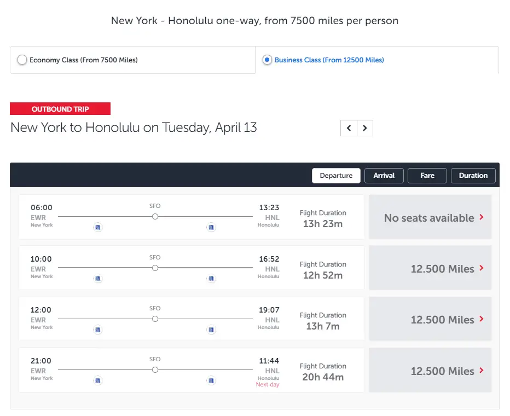510x416 pixels.
Task: Click SFO stopover marker on 21:00 flight
Action: click(x=155, y=370)
